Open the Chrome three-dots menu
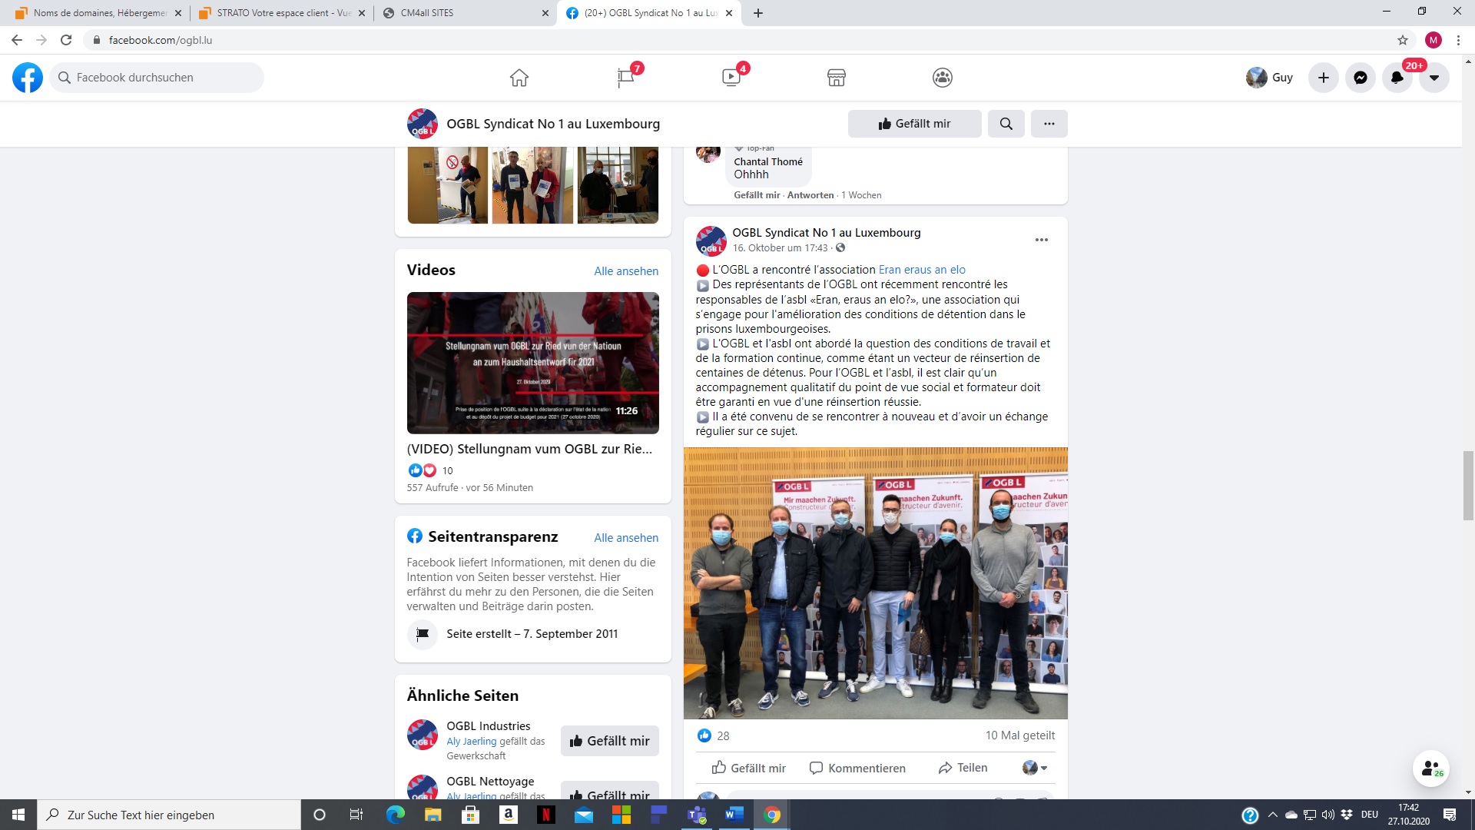 click(1458, 40)
